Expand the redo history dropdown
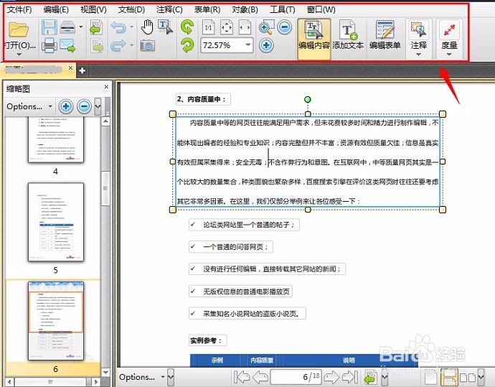 (132, 45)
